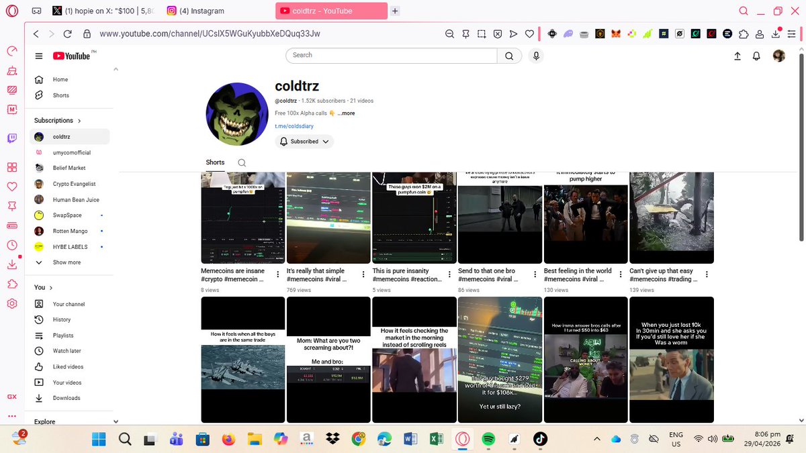Image resolution: width=806 pixels, height=453 pixels.
Task: Open GX Control speedometer in the sidebar
Action: tap(12, 51)
